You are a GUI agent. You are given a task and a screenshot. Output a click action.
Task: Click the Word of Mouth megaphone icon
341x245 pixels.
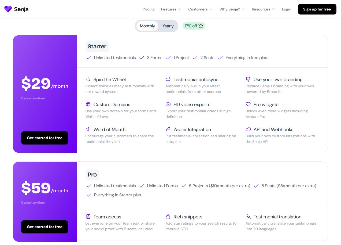tap(88, 129)
